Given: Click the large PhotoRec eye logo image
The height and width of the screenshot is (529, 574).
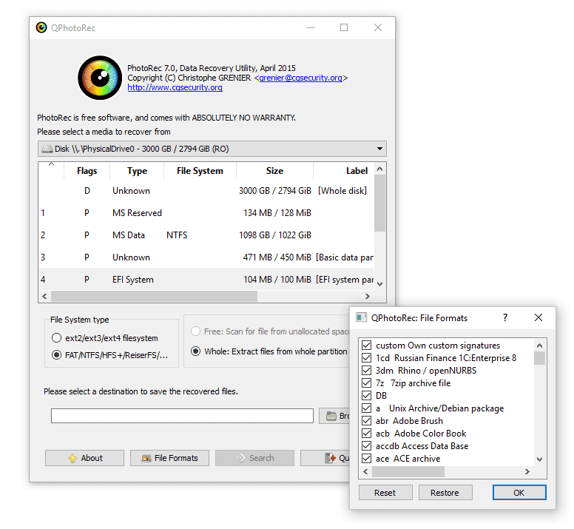Looking at the screenshot, I should (x=100, y=78).
